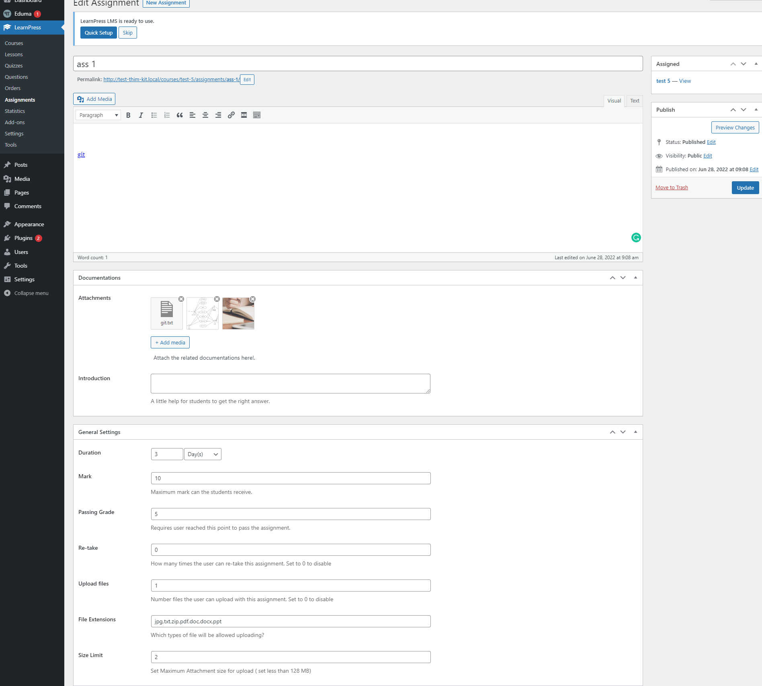
Task: Insert Read More tag
Action: click(x=244, y=115)
